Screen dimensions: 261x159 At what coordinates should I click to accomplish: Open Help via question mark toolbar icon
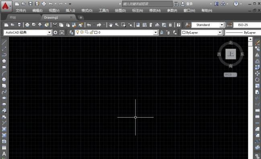click(x=179, y=25)
